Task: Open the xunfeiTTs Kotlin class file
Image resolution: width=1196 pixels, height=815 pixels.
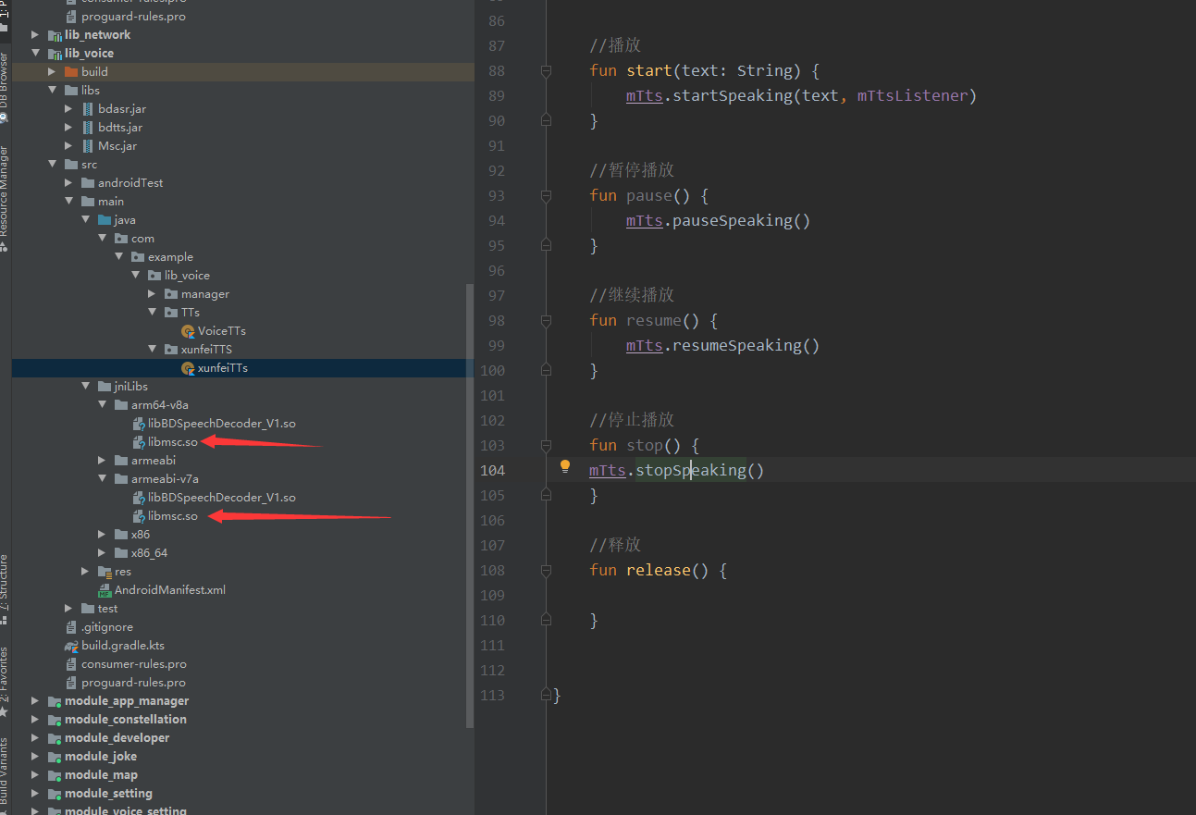Action: (x=222, y=367)
